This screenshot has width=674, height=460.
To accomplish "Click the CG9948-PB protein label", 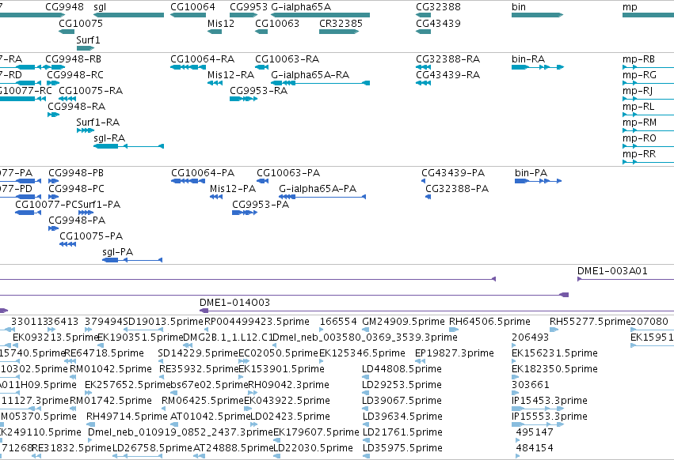I will (76, 173).
